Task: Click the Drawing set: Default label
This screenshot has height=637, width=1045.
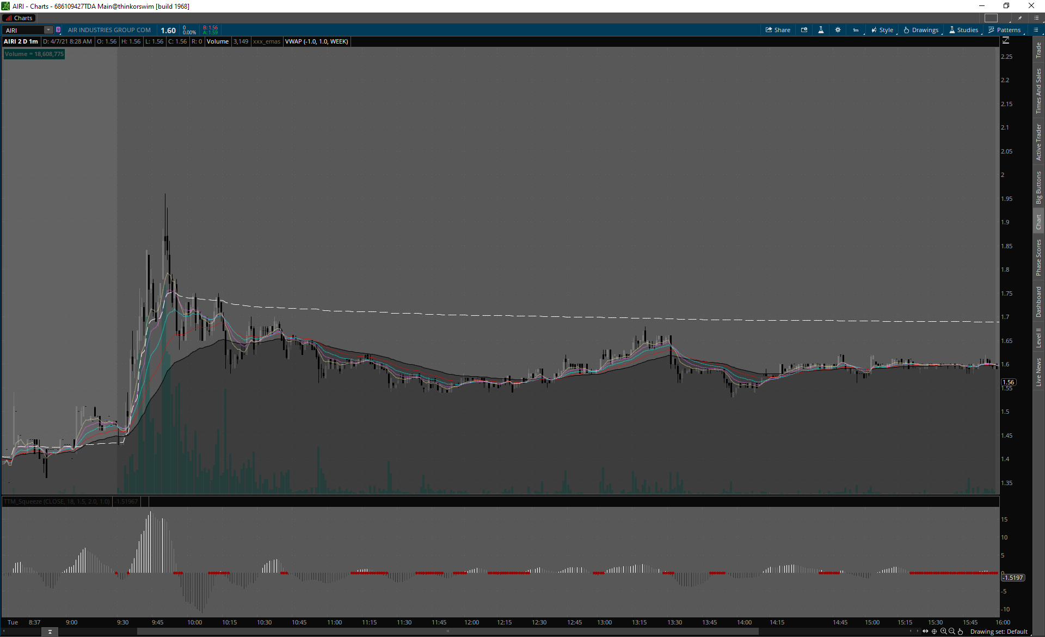Action: click(x=998, y=632)
